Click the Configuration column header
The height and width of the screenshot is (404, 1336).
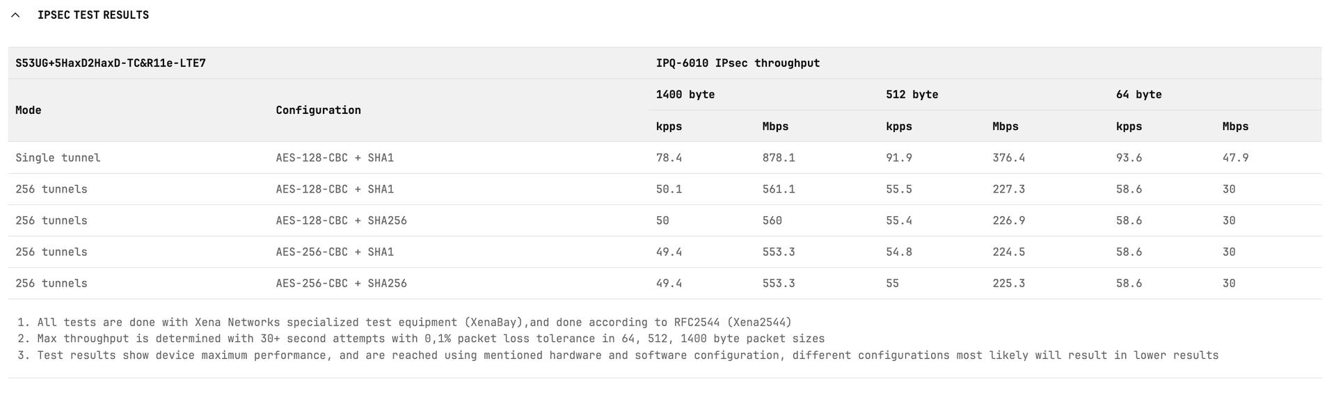pyautogui.click(x=318, y=110)
